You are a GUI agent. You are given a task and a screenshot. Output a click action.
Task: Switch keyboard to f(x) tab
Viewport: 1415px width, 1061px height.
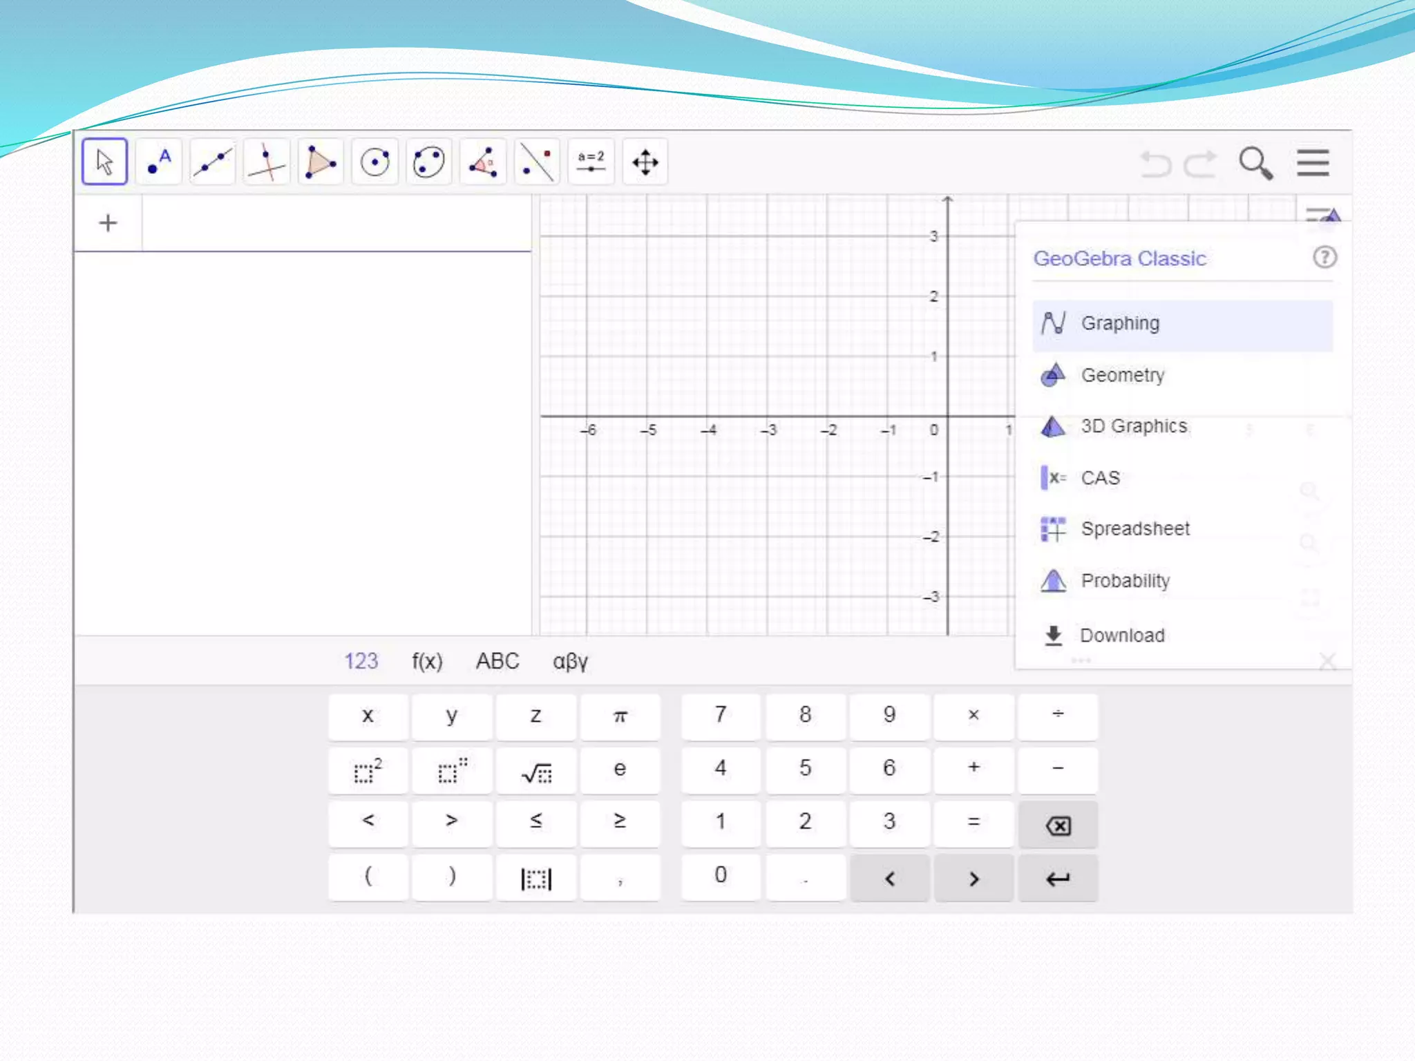point(427,662)
